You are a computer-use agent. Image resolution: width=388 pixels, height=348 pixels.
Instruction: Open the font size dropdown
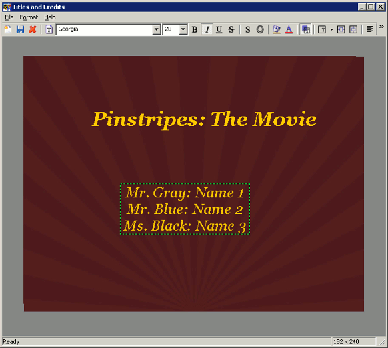(x=183, y=30)
